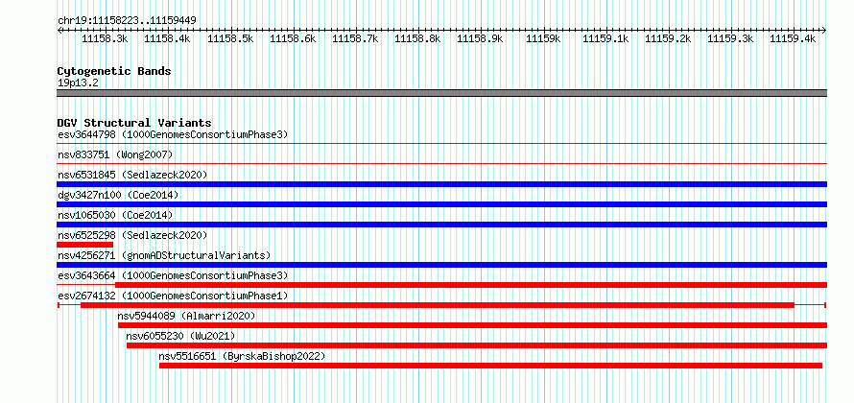The height and width of the screenshot is (403, 854).
Task: Click the 19p13.2 band label
Action: click(x=78, y=83)
